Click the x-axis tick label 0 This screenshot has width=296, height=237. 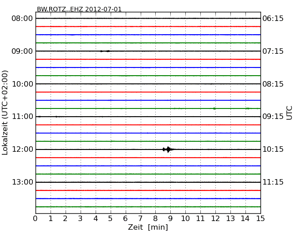pos(36,218)
